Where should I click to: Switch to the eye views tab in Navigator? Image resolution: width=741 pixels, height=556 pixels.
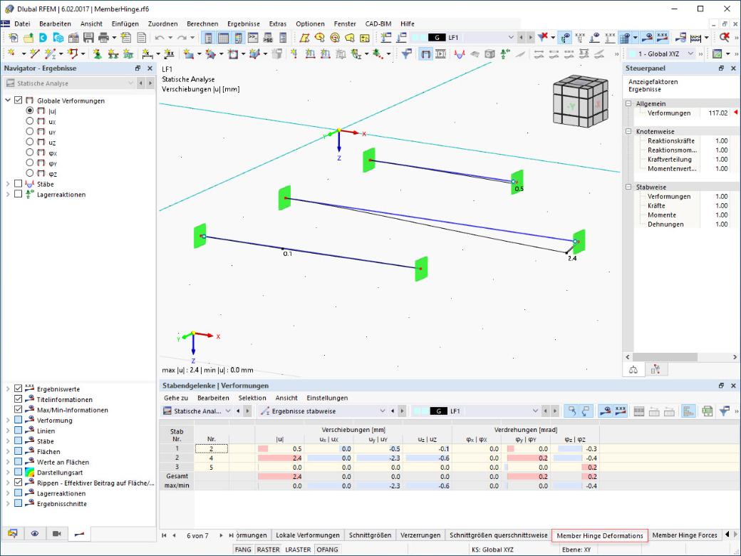[x=34, y=534]
